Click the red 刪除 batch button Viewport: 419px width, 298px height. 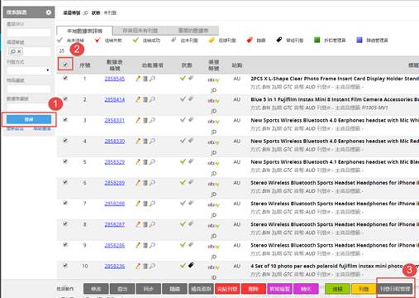(253, 289)
